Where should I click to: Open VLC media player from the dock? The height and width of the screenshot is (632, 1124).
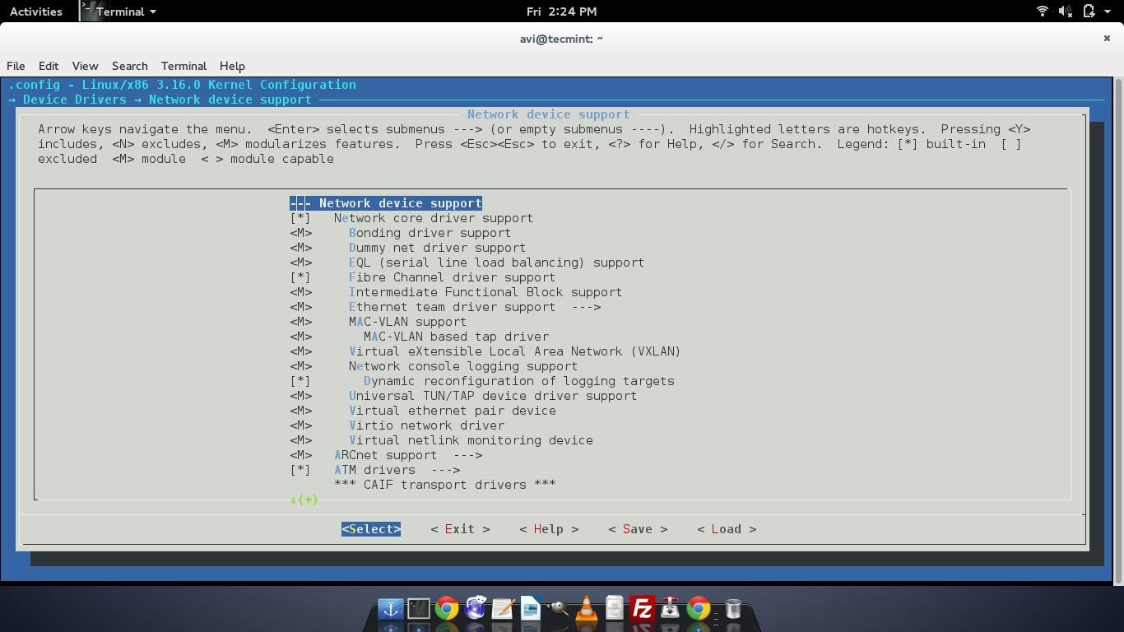pyautogui.click(x=587, y=609)
